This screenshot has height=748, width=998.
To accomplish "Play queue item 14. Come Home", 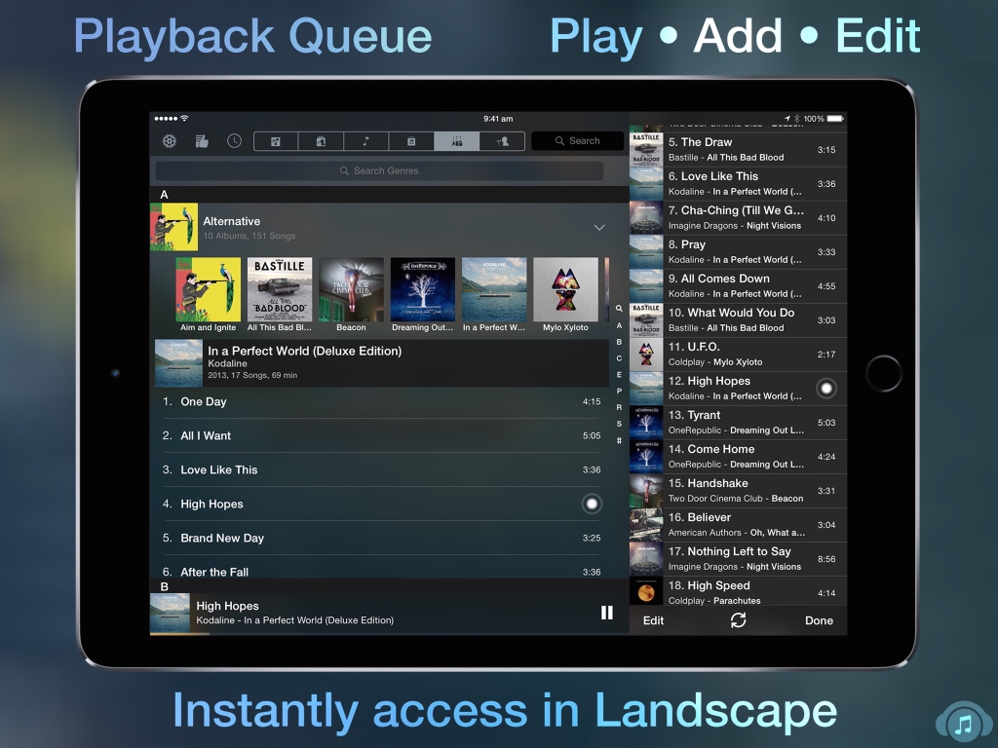I will point(739,458).
